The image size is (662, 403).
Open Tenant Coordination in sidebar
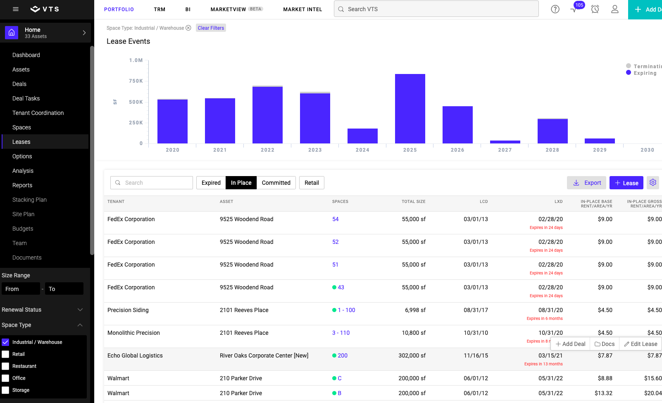coord(38,113)
